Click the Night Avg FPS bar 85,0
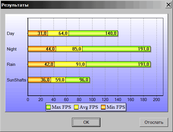 pos(69,49)
